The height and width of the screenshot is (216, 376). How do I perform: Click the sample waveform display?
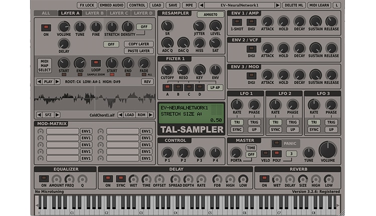click(x=95, y=98)
